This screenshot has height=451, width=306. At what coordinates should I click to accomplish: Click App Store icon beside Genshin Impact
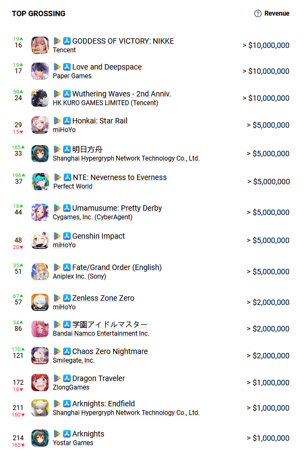click(67, 236)
